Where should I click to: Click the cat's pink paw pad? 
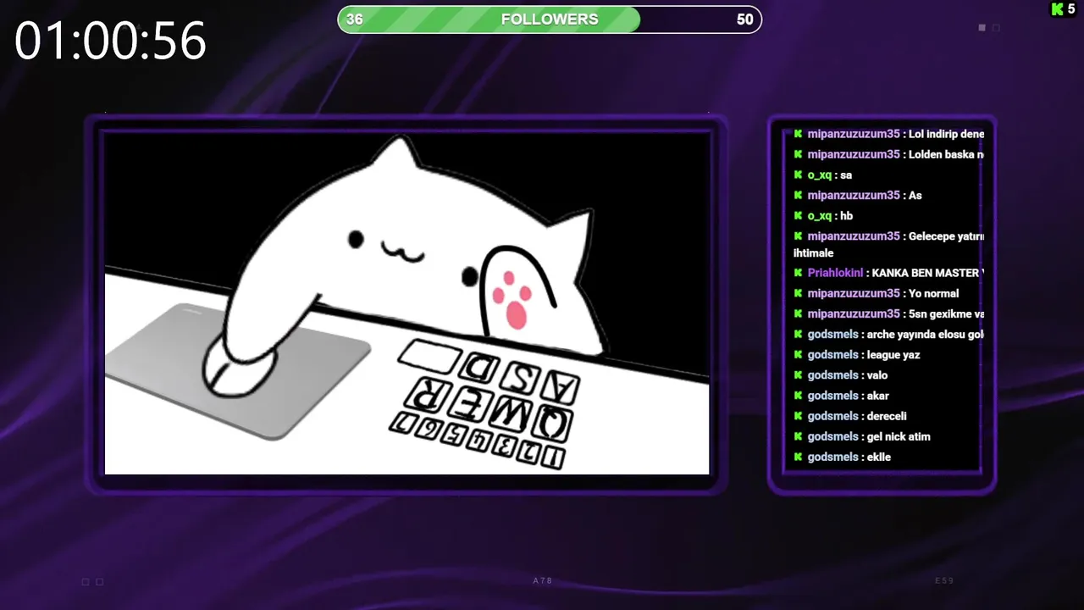click(513, 300)
